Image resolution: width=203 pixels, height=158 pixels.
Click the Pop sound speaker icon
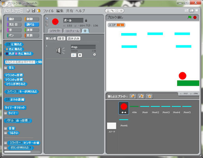60,51
